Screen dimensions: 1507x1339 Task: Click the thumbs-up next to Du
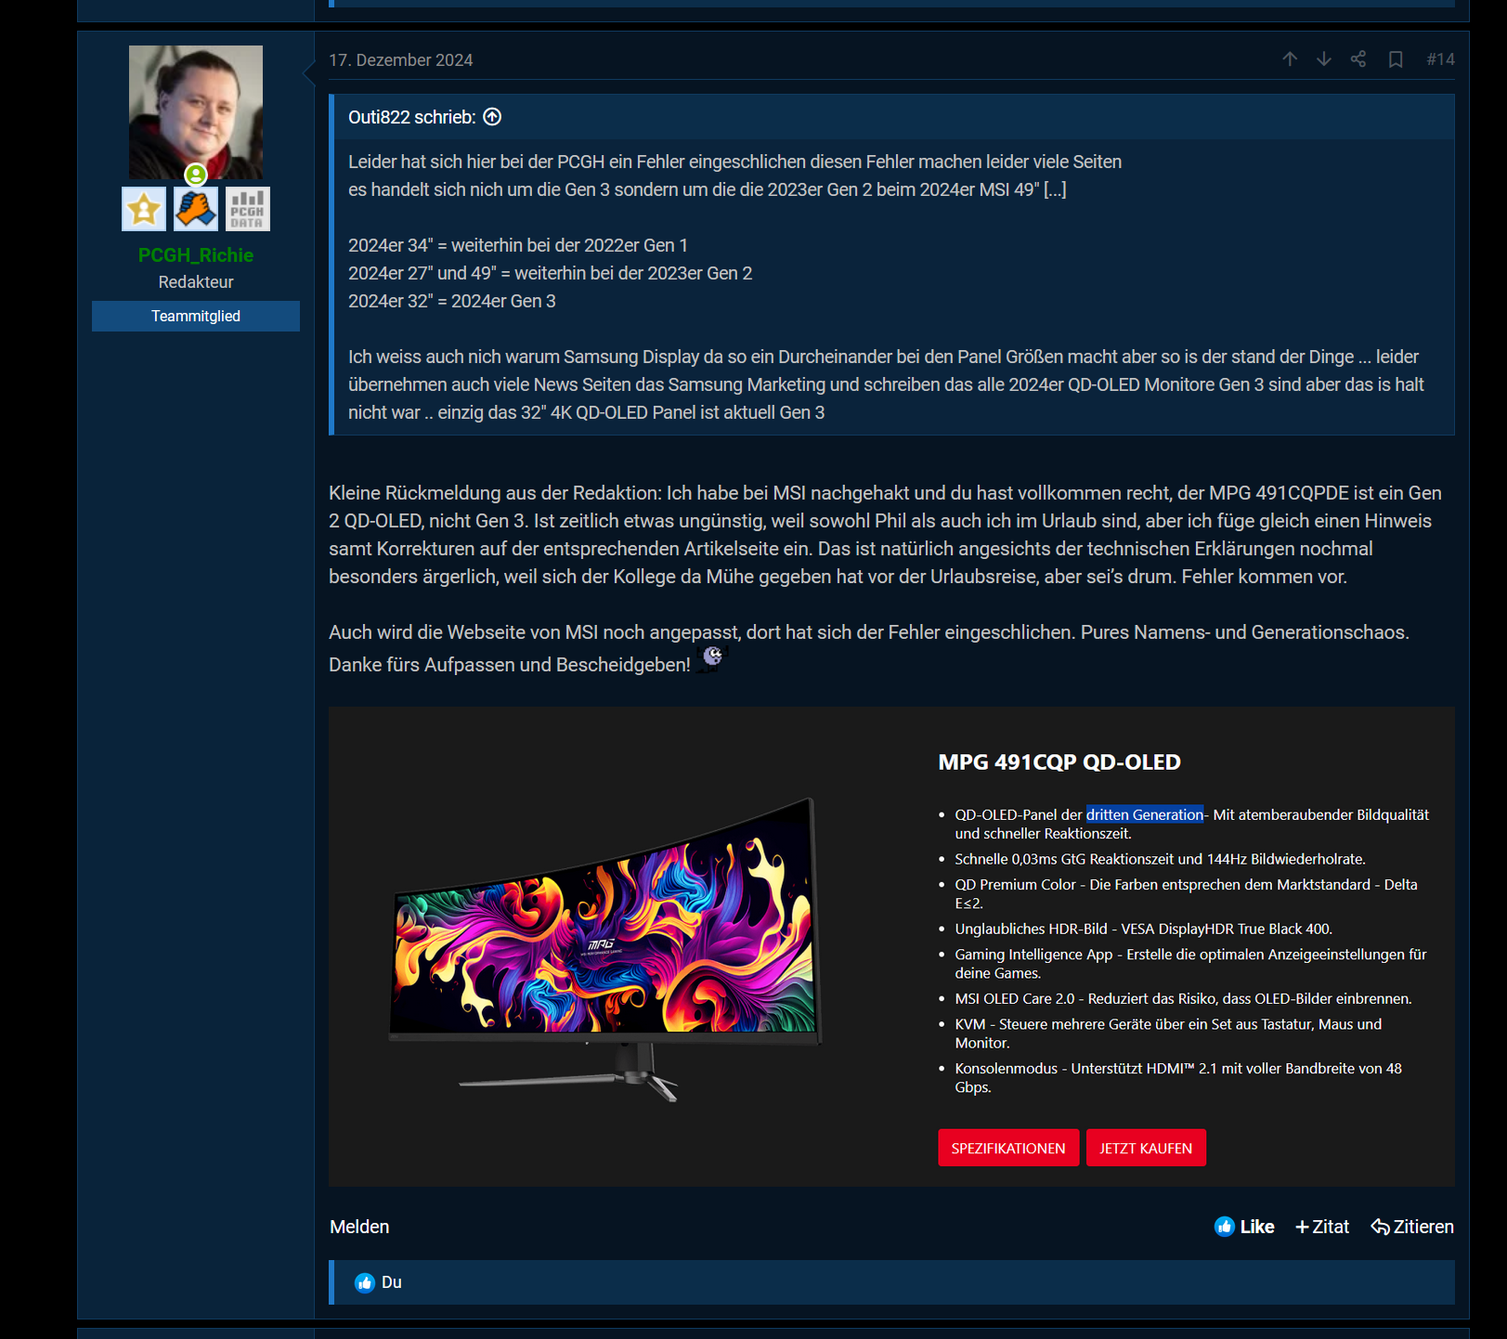coord(363,1282)
